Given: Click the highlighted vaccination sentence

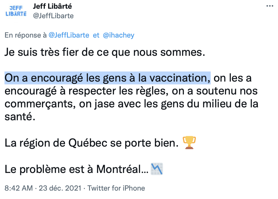Looking at the screenshot, I should point(107,78).
